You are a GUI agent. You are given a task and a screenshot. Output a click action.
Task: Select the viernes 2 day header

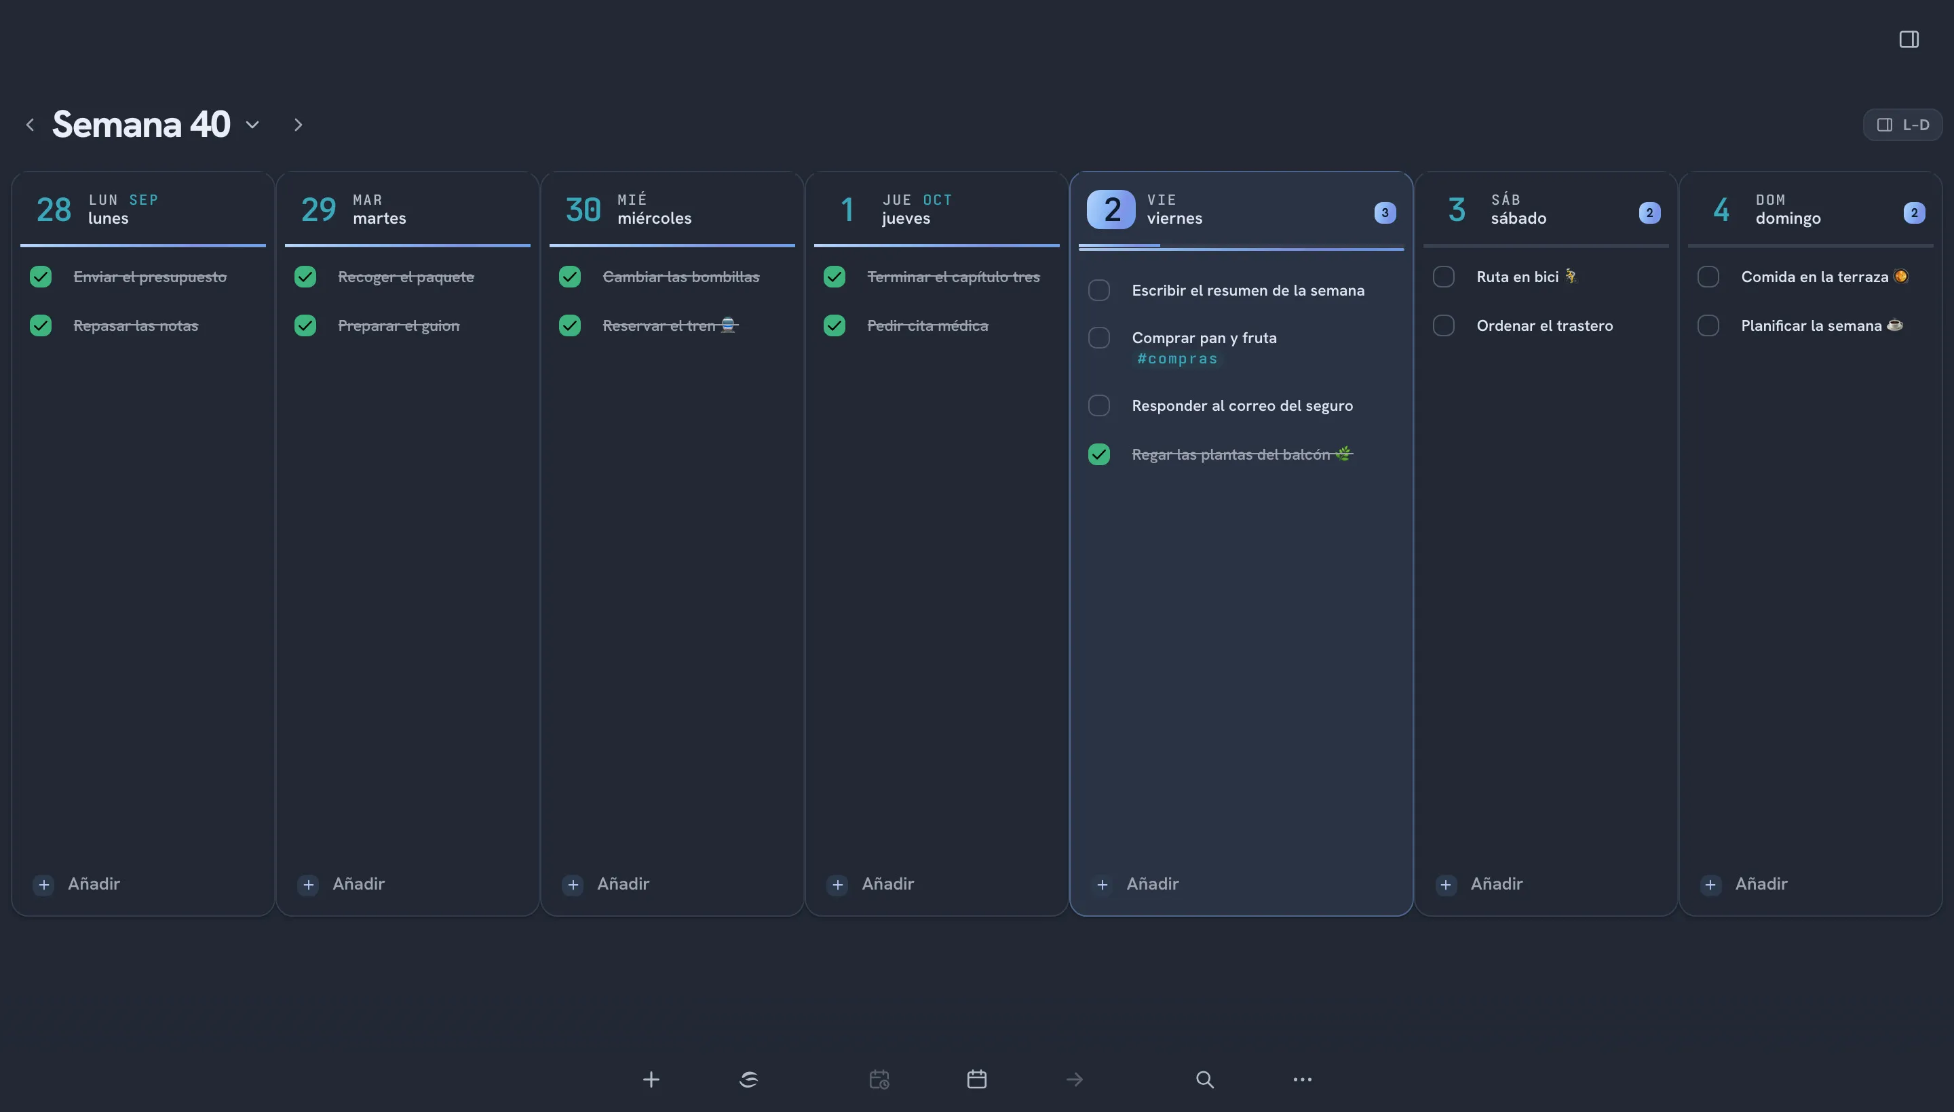[1241, 210]
